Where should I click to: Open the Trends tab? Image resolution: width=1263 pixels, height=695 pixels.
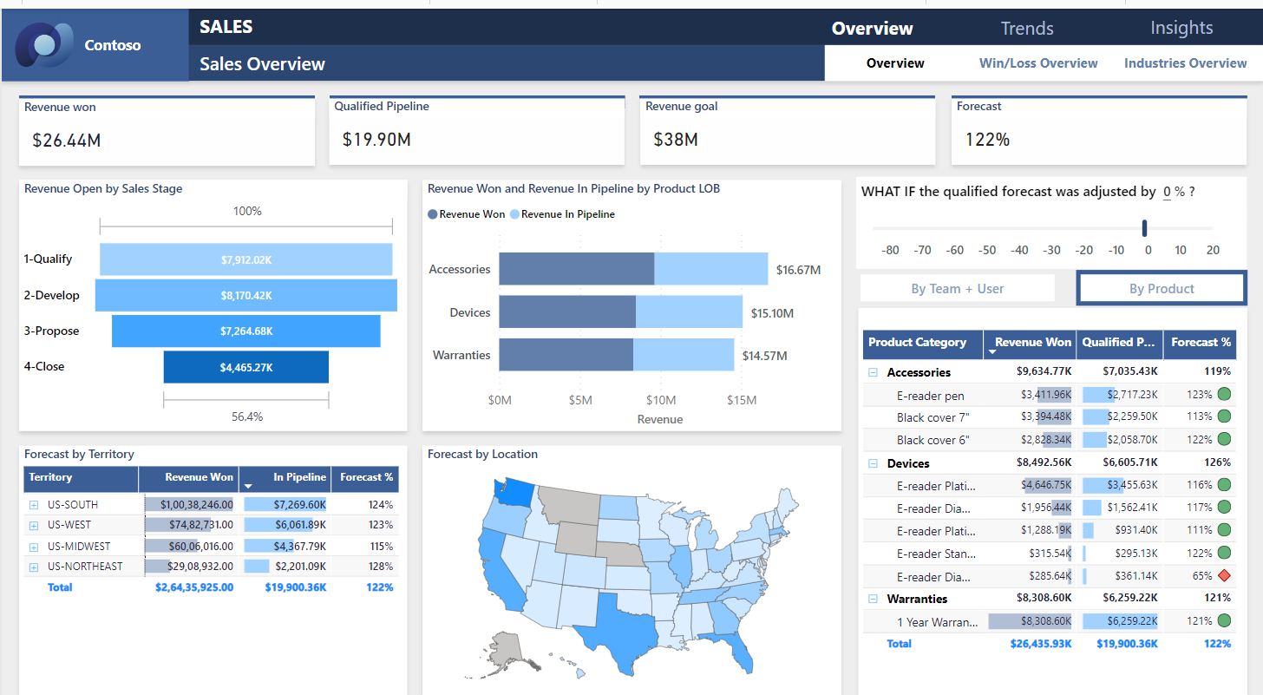click(1026, 28)
